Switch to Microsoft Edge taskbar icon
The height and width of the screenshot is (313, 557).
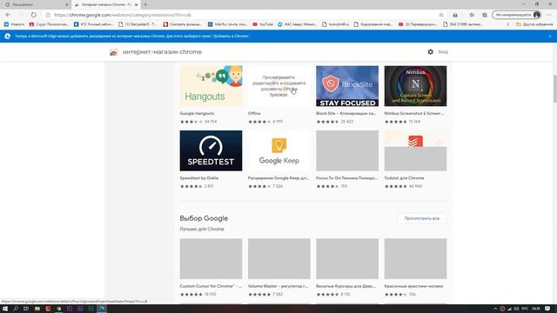[x=102, y=309]
